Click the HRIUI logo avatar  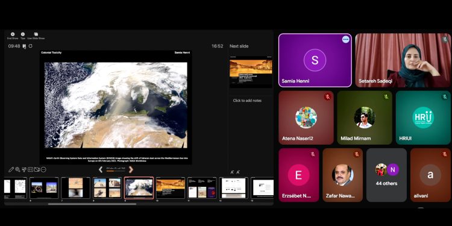423,118
